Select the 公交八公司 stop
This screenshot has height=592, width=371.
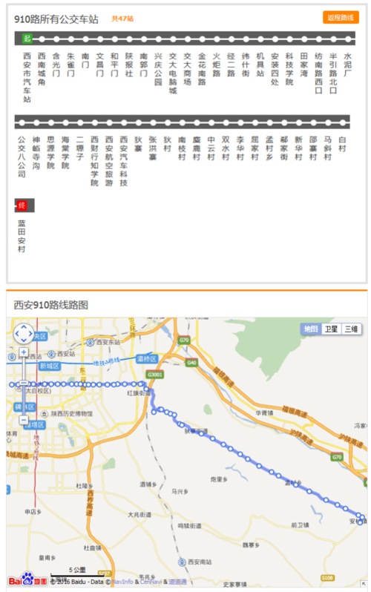click(22, 157)
